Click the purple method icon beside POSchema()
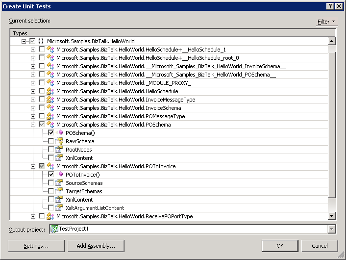 pos(60,133)
